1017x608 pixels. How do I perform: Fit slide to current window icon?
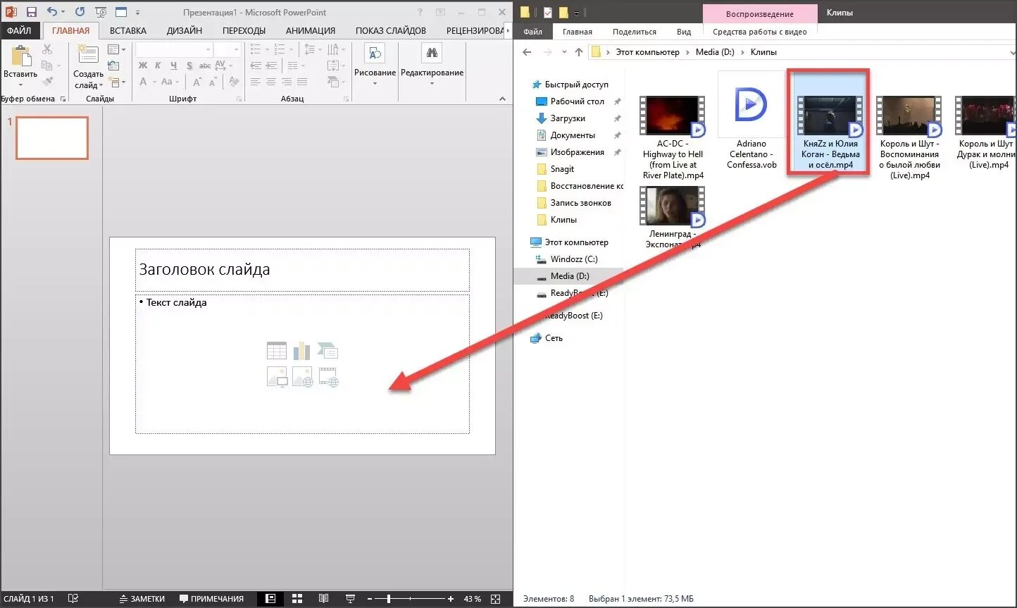[x=496, y=599]
